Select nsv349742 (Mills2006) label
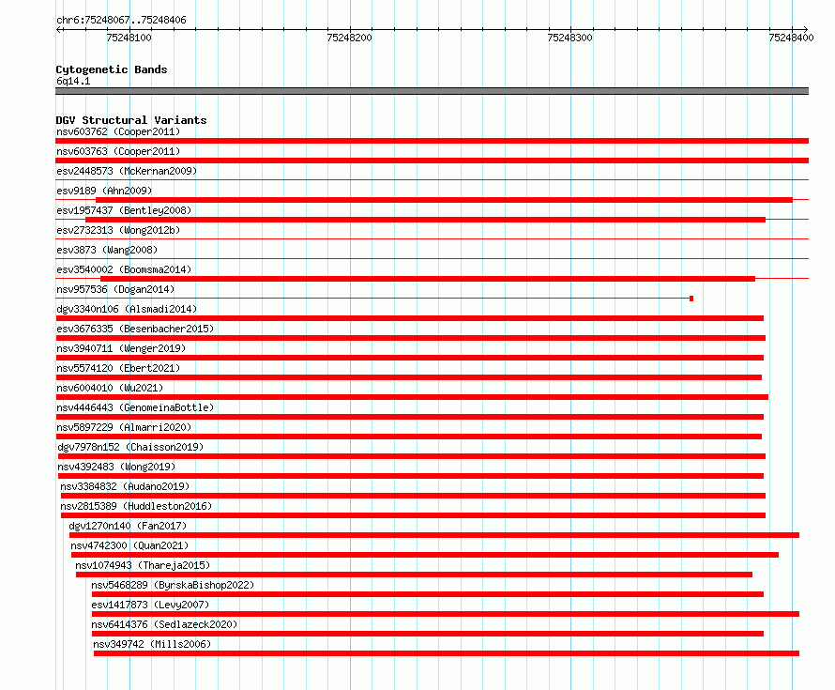835x690 pixels. (152, 644)
